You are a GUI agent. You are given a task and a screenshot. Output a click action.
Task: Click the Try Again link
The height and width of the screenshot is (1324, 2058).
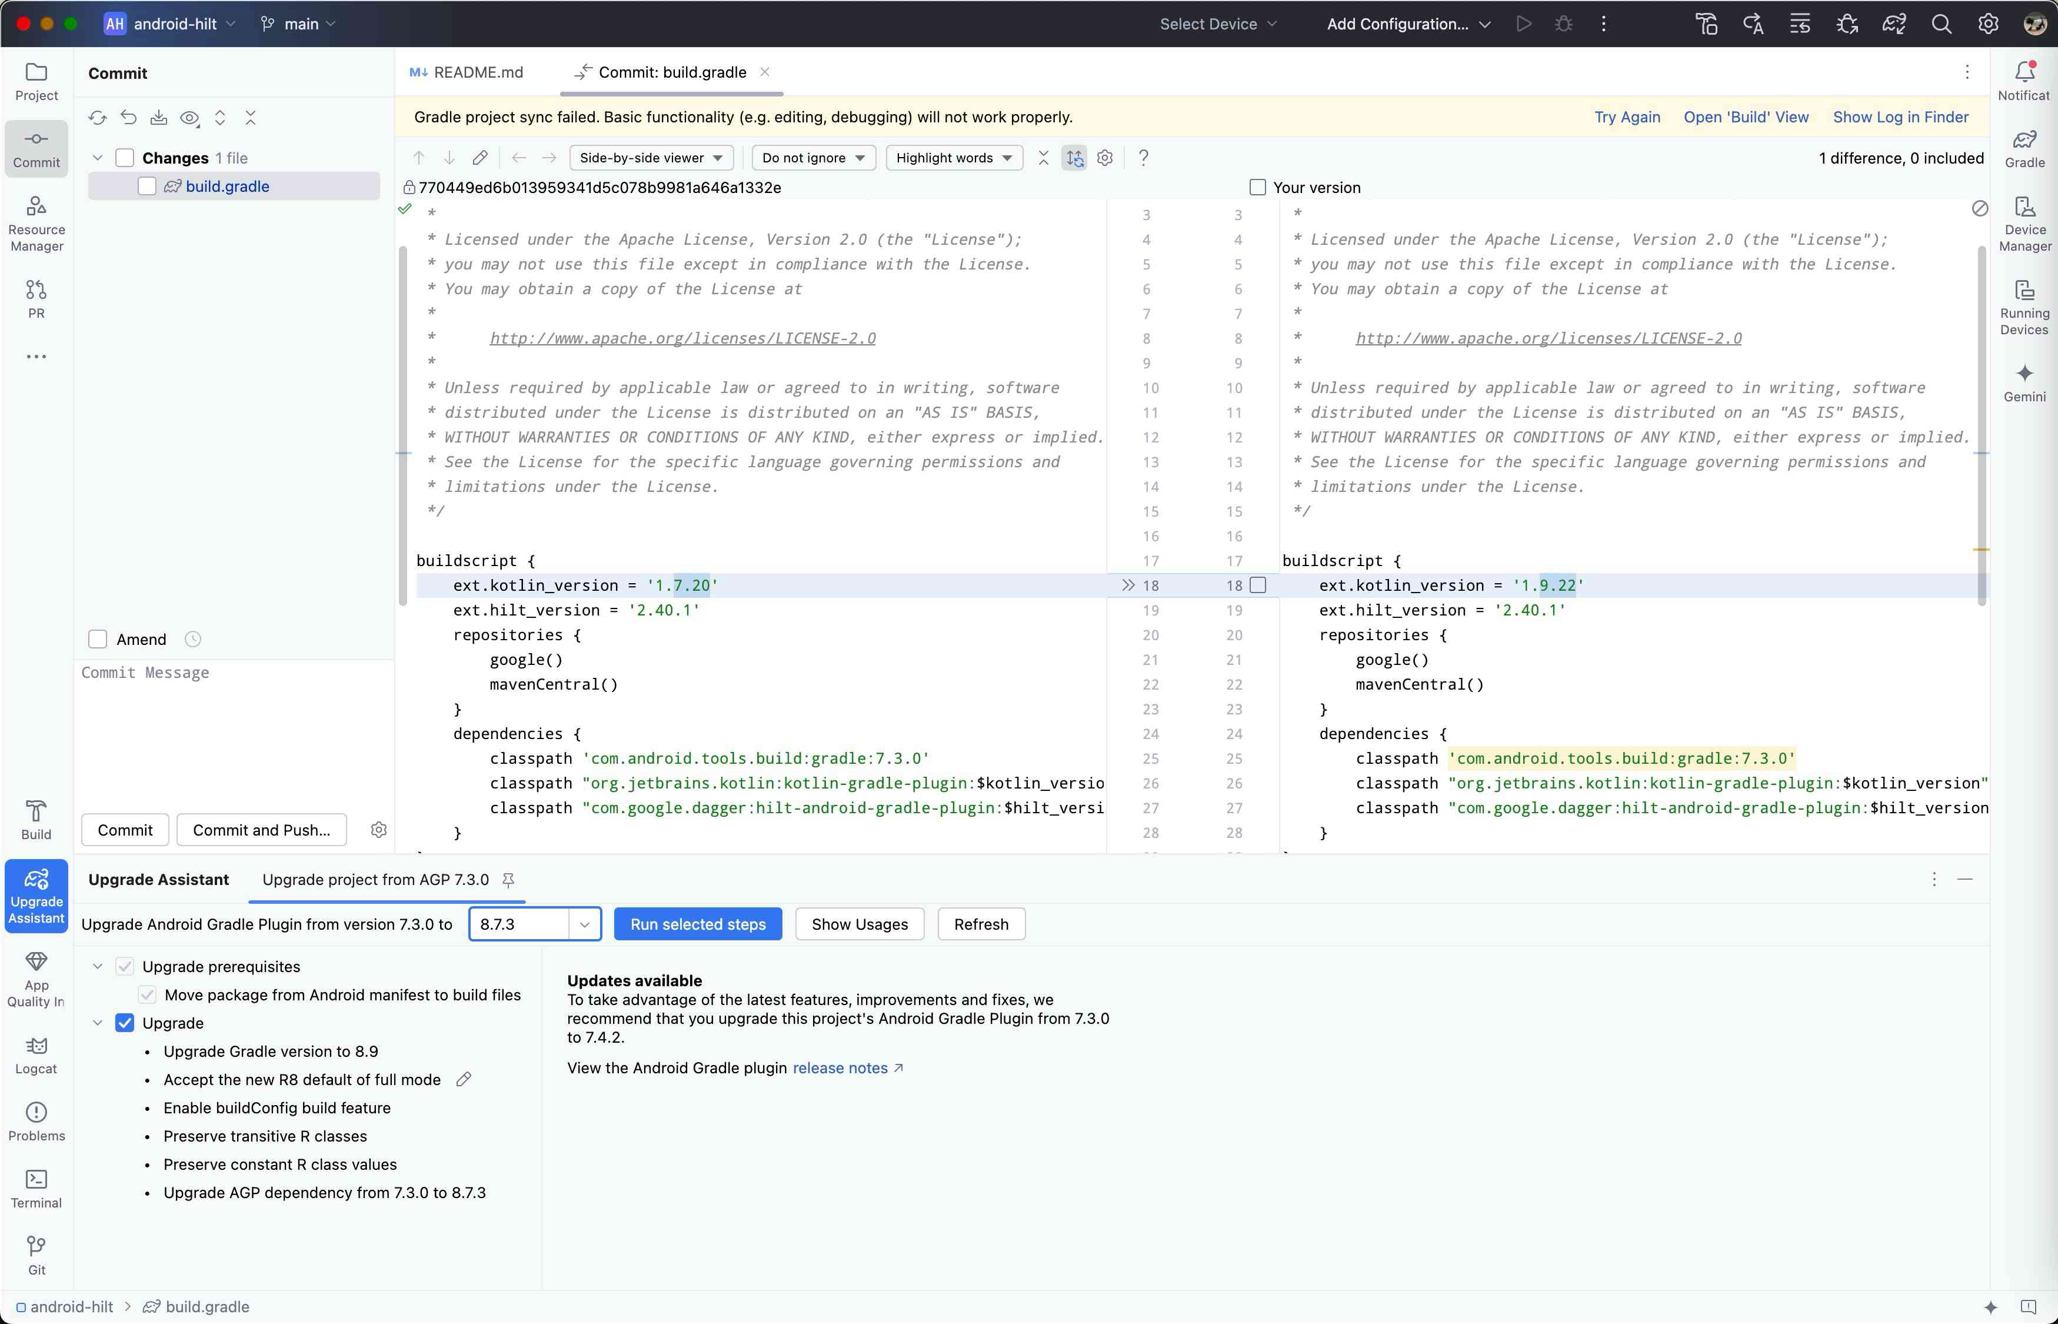click(1627, 117)
